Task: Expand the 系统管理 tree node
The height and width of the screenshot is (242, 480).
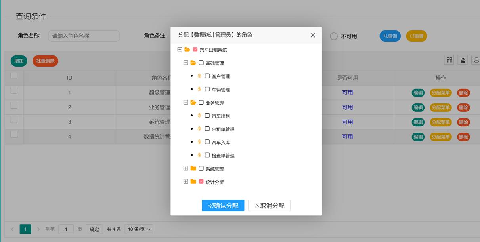Action: click(x=185, y=168)
